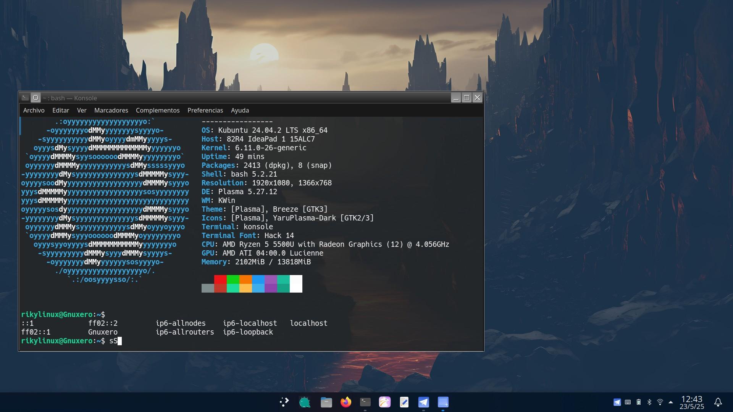Open the text editor taskbar icon
This screenshot has width=733, height=412.
tap(404, 402)
